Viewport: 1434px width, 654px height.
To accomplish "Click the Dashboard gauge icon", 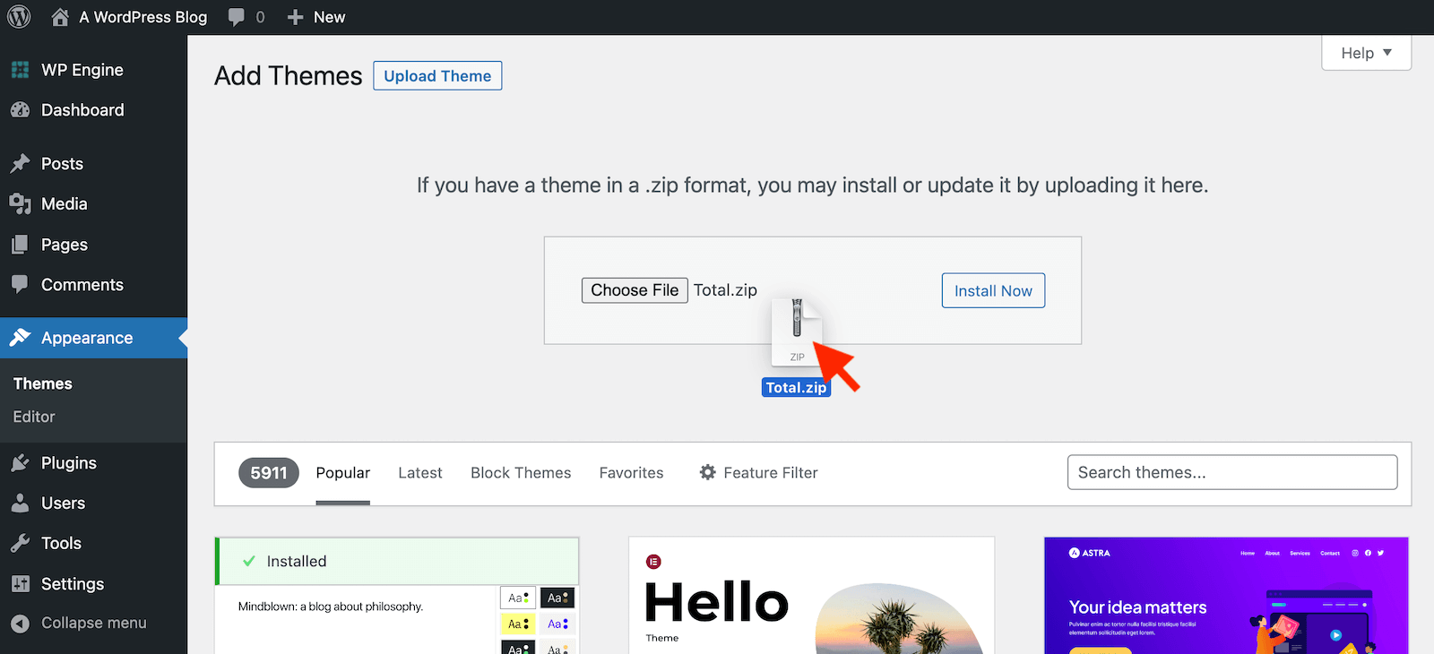I will coord(20,110).
